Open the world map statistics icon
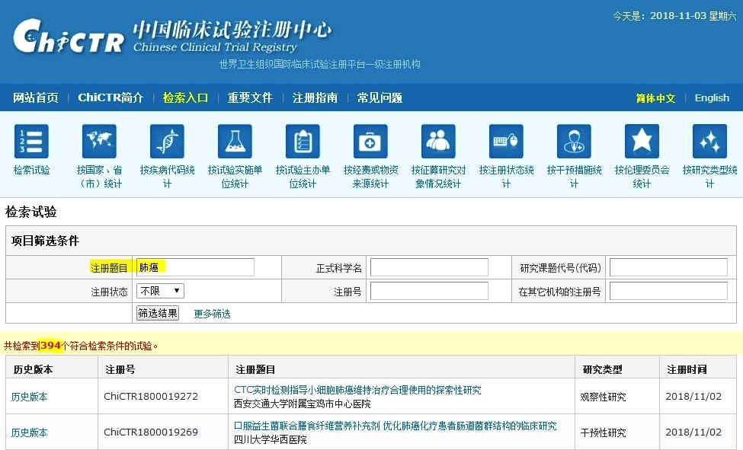The width and height of the screenshot is (743, 450). coord(99,142)
